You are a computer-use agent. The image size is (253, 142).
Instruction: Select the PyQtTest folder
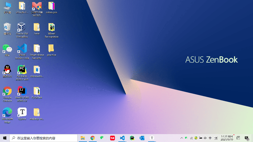[37, 93]
